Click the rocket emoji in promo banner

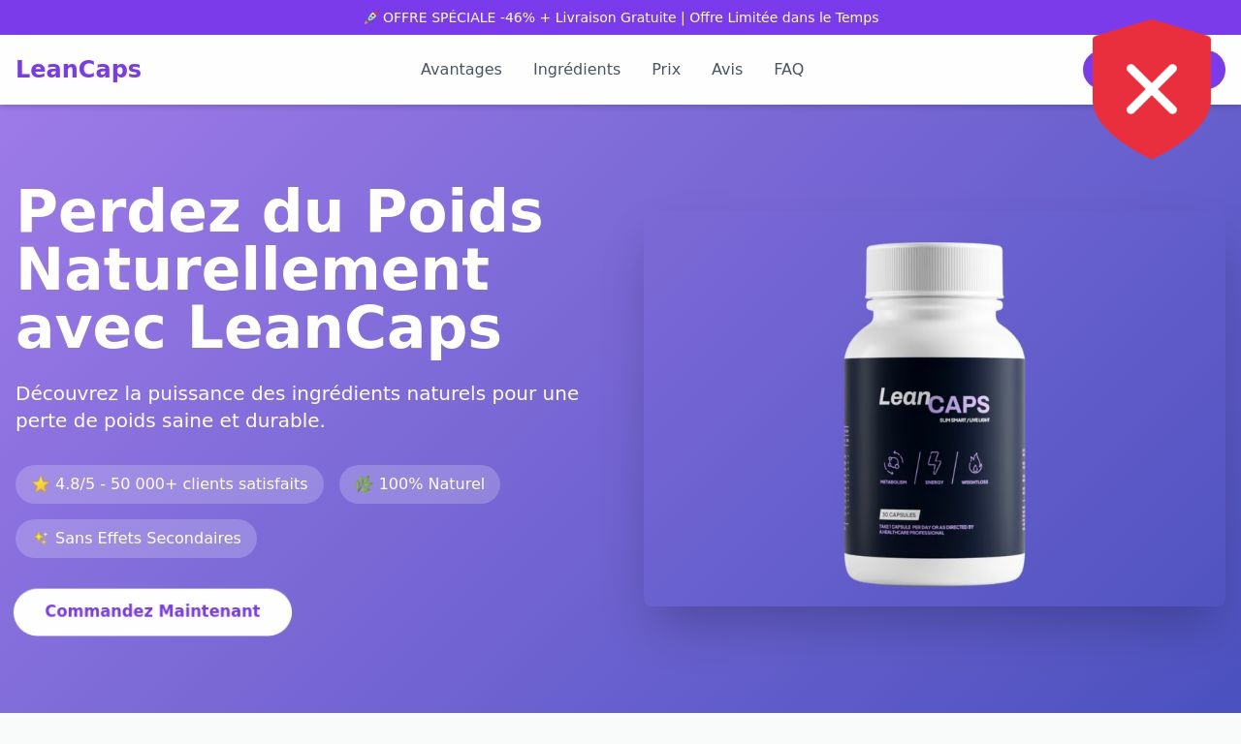[x=370, y=17]
